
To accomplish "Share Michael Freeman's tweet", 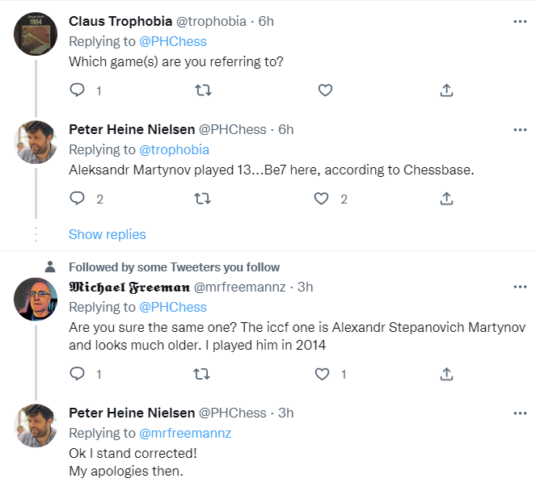I will point(446,374).
